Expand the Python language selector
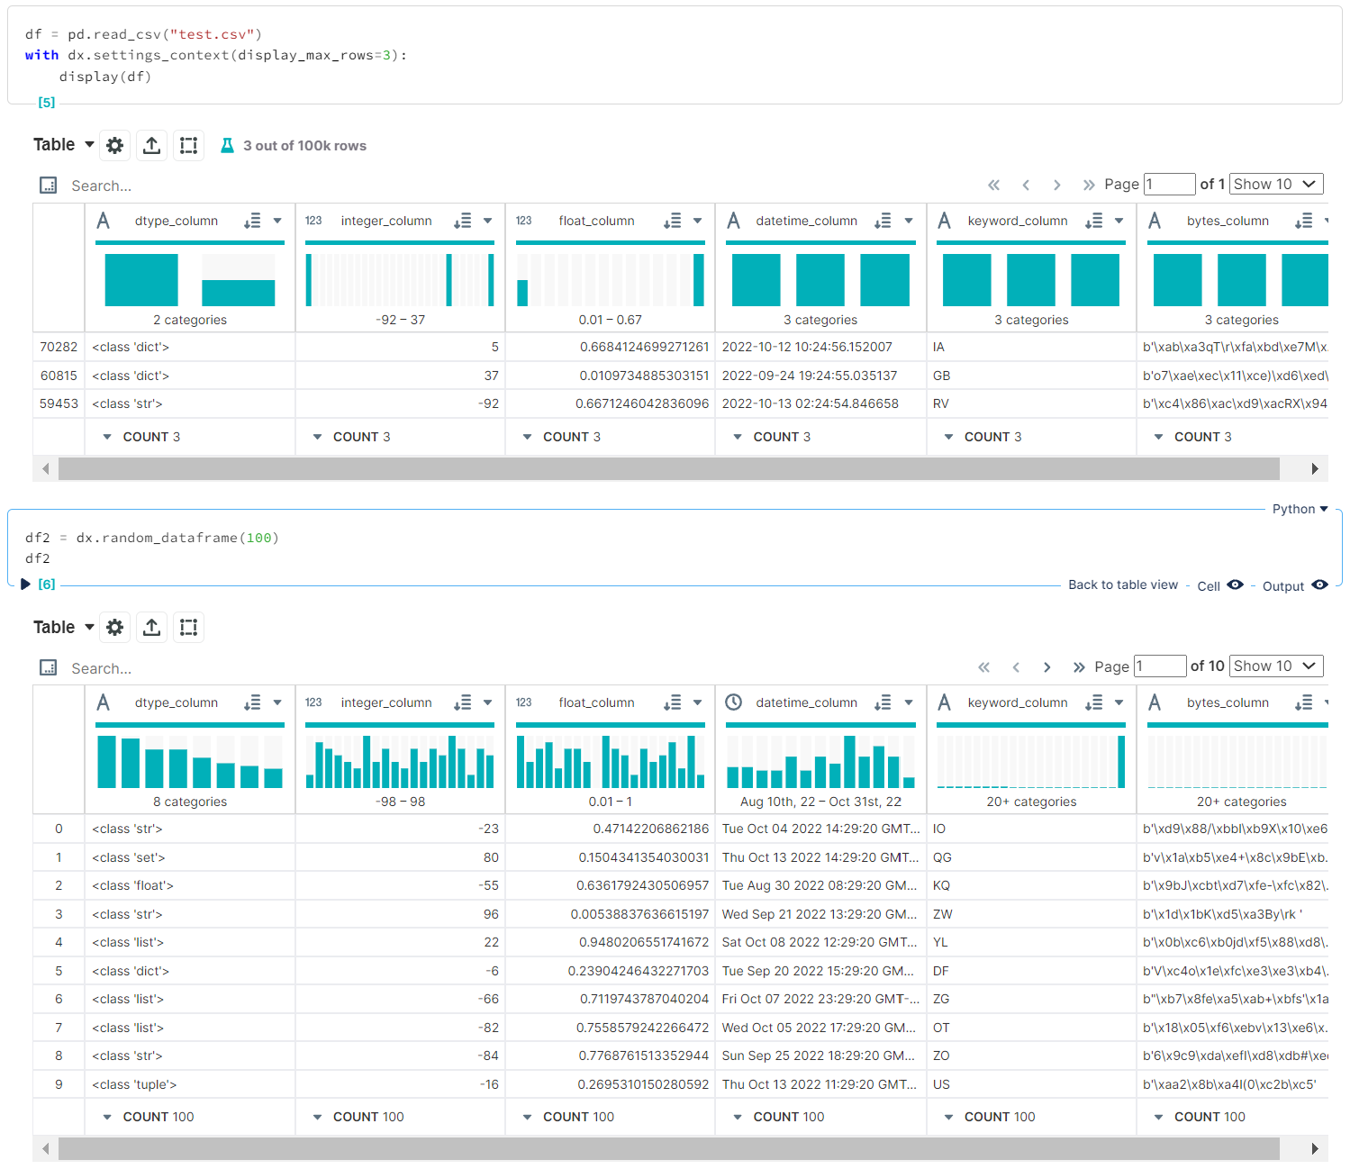The image size is (1350, 1169). pos(1300,509)
